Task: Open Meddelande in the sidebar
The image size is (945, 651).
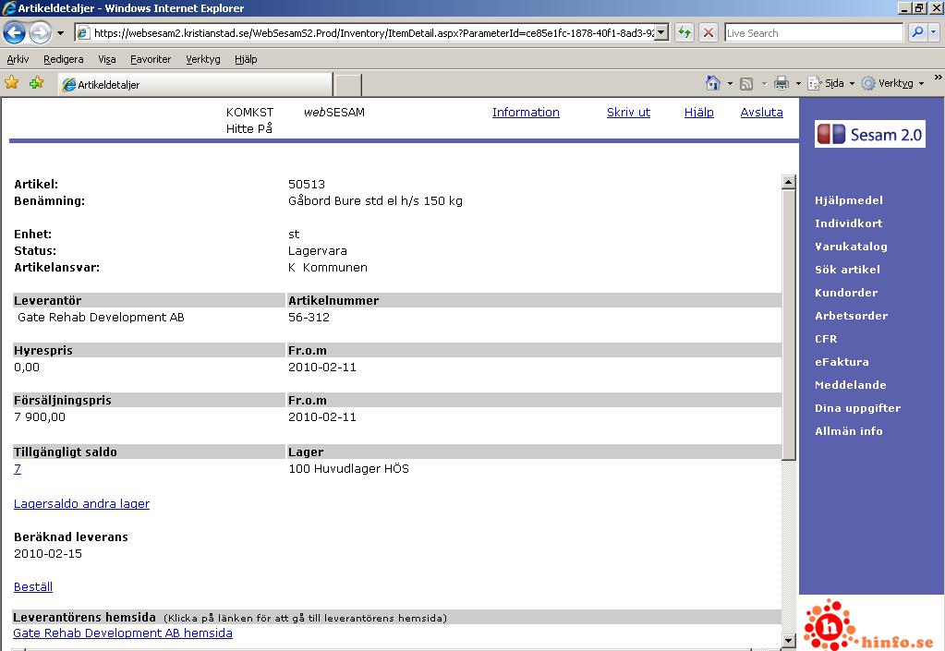Action: pos(851,385)
